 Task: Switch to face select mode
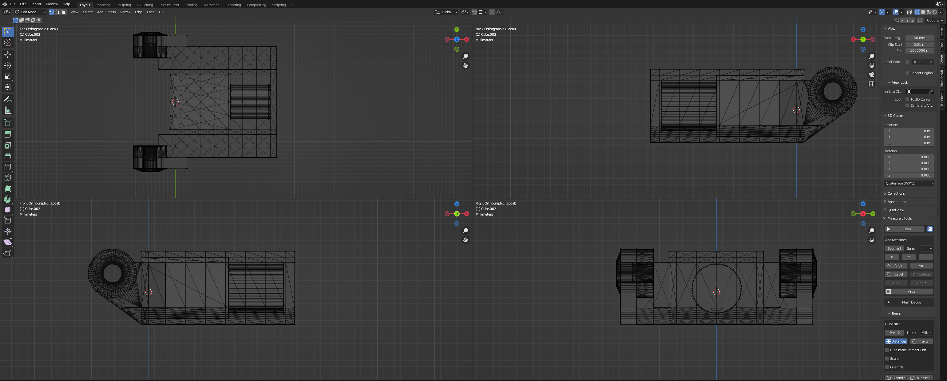(64, 12)
